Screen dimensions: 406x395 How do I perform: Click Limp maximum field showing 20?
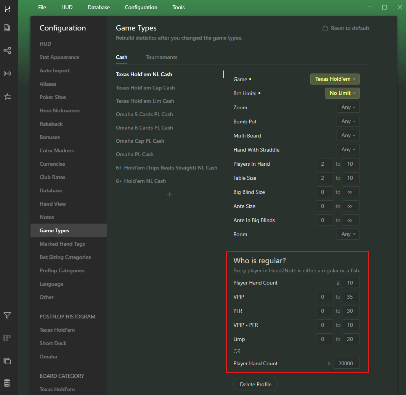[351, 339]
